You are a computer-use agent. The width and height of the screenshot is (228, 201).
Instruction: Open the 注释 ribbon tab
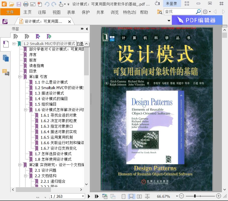coord(42,12)
